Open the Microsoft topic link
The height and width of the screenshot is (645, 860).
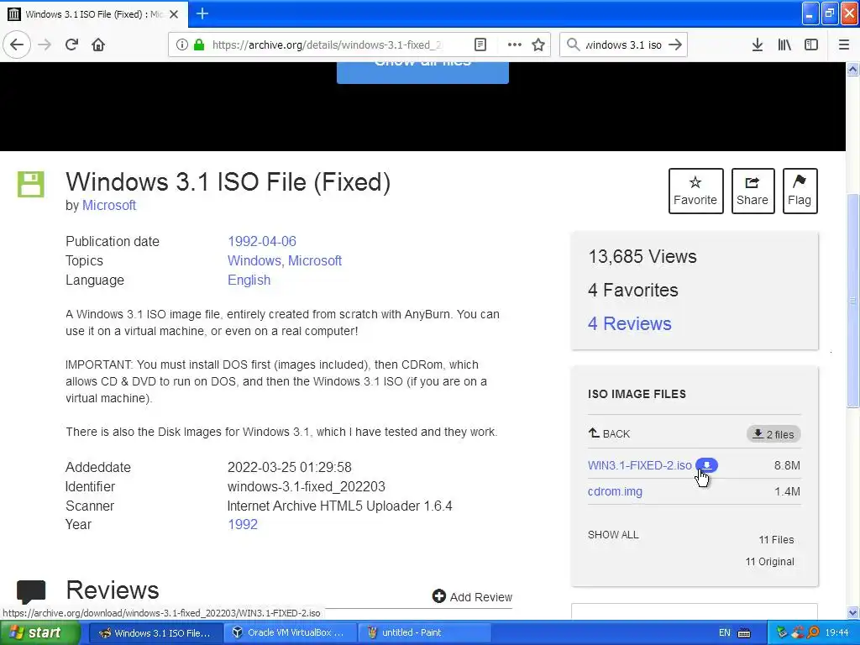coord(315,260)
